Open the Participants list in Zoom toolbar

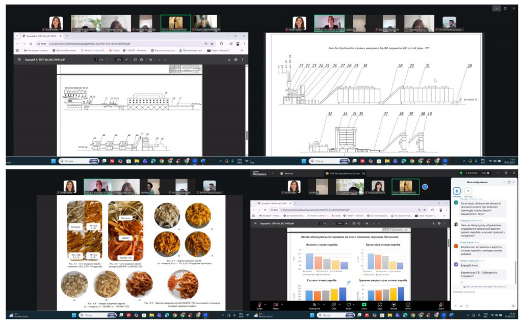click(315, 305)
